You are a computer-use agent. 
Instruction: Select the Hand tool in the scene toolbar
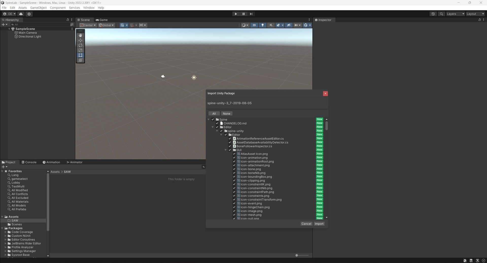point(80,35)
